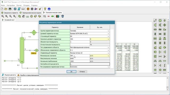Expand 'Регулирование параметров потока' dropdown

108,67
